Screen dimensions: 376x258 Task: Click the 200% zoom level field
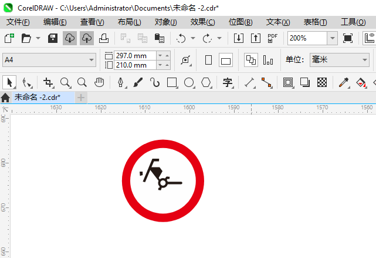click(307, 38)
